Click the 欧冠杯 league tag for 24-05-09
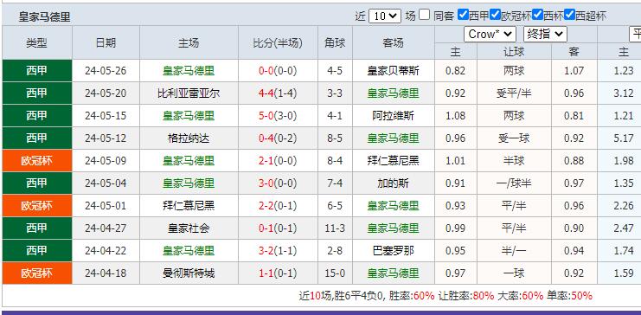Viewport: 641px width, 315px height. pos(37,161)
